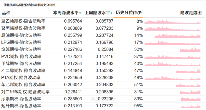
Task: Select row 甲醇期权-隐含波动率
Action: [x=103, y=64]
